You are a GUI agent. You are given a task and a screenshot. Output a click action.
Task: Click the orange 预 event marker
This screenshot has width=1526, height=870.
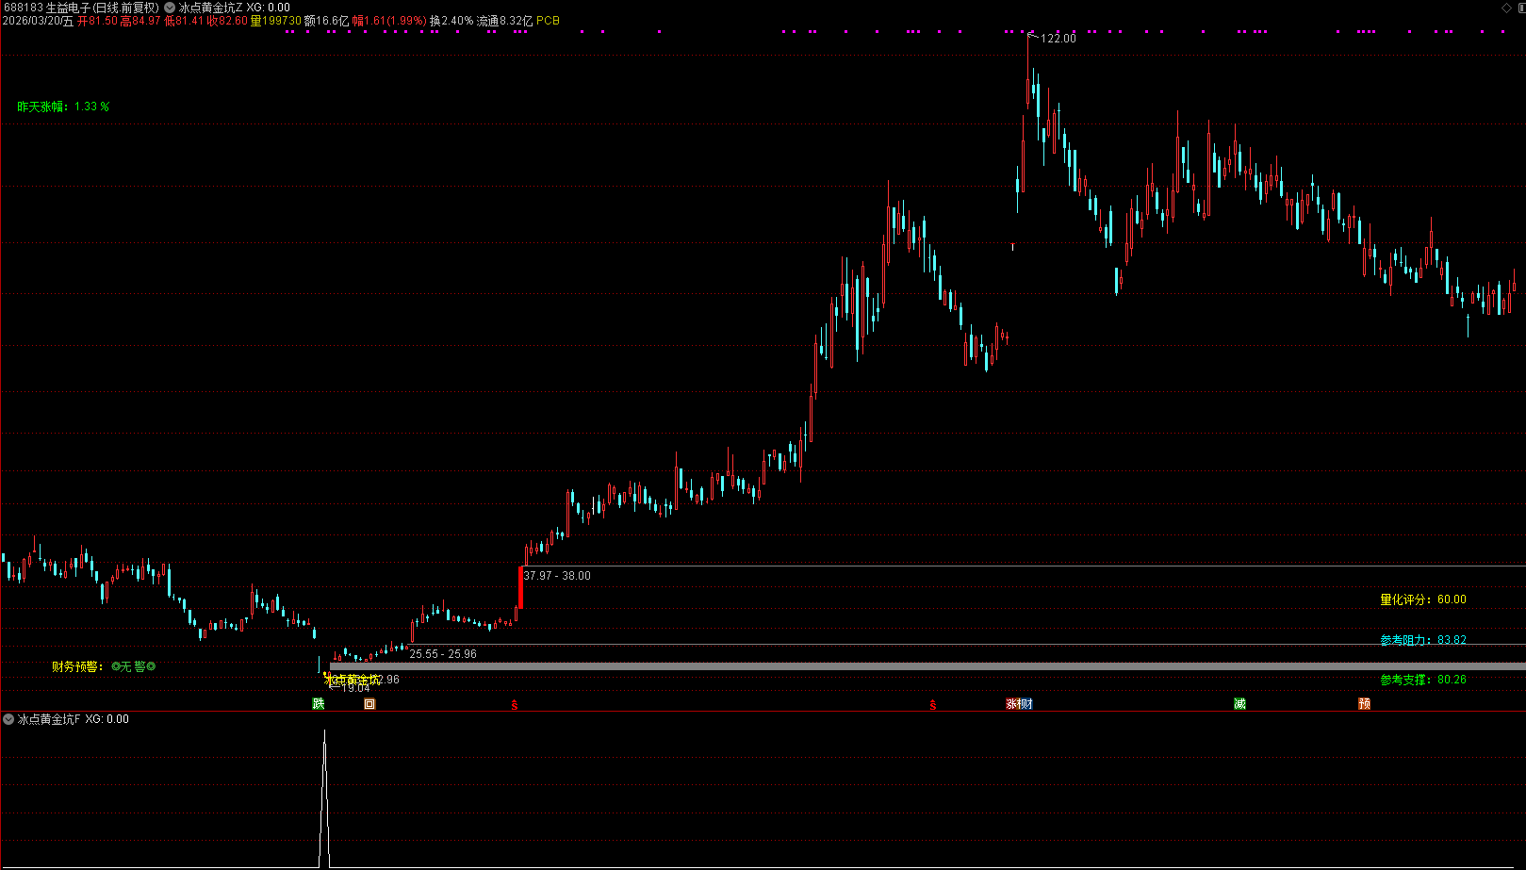1364,704
